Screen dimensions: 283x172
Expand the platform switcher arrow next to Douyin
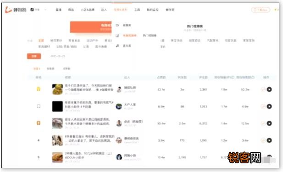[x=45, y=10]
